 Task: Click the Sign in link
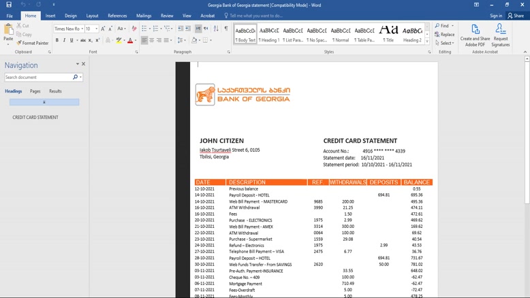pos(496,16)
